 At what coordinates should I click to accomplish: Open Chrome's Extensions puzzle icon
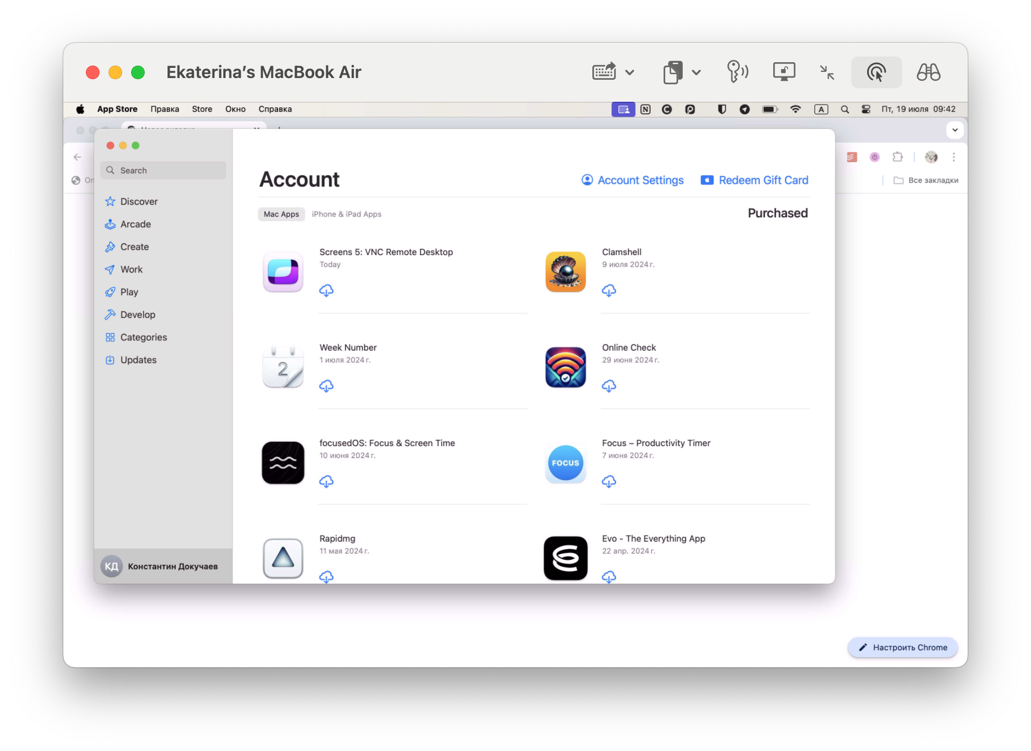(x=898, y=157)
